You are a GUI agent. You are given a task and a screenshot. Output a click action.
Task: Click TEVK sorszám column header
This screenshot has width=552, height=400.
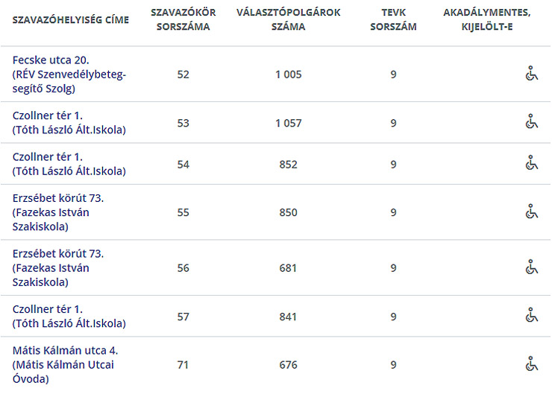click(x=393, y=20)
